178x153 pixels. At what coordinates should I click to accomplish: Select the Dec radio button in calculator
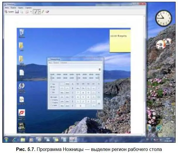(52, 87)
